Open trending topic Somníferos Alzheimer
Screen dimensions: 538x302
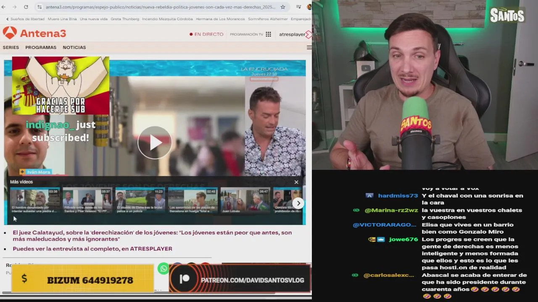[x=268, y=19]
